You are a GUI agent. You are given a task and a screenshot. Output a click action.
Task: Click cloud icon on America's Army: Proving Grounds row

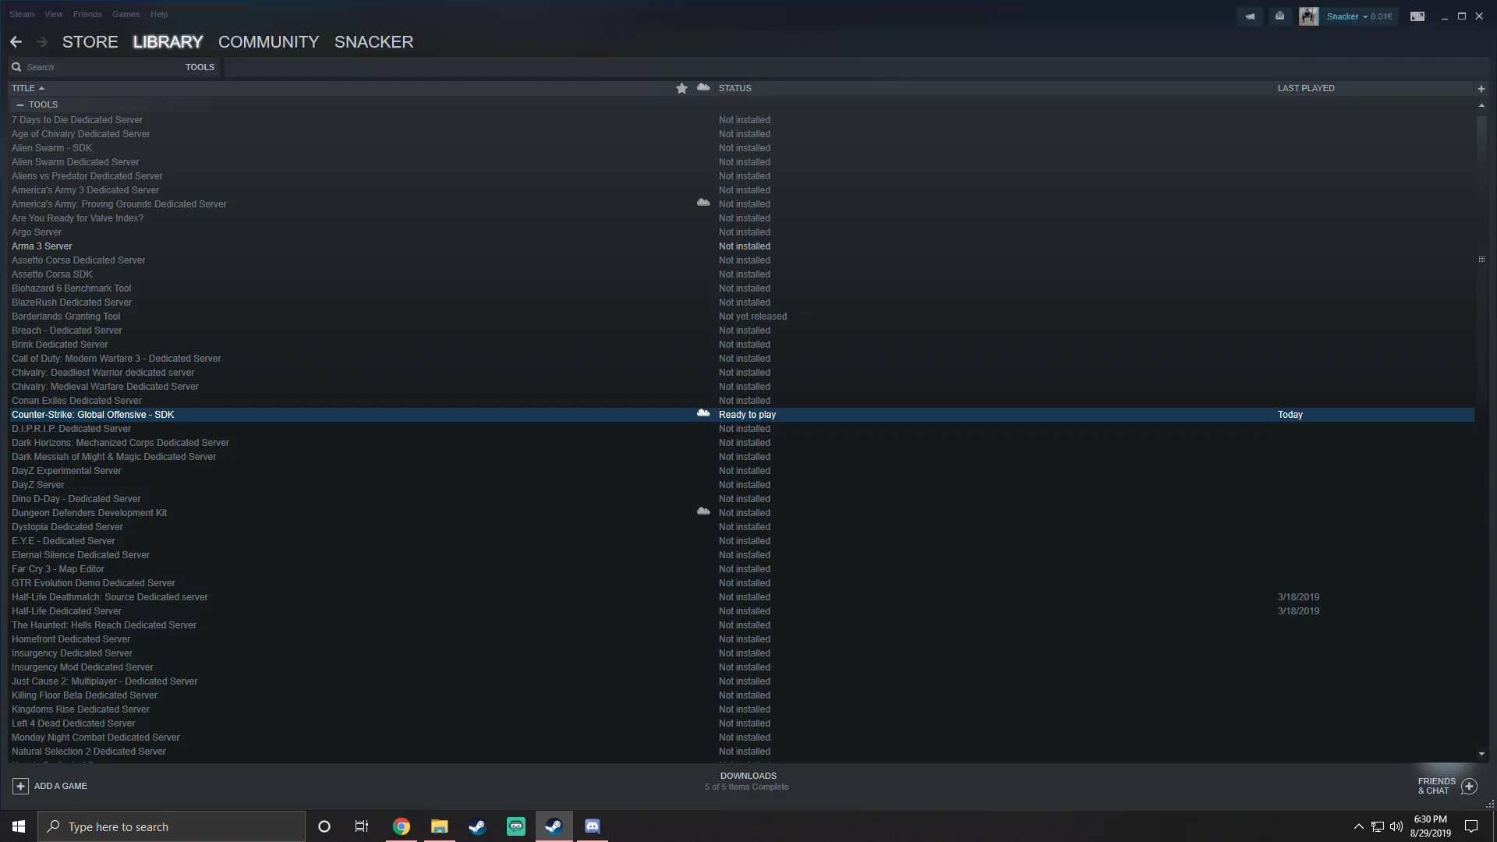(703, 203)
